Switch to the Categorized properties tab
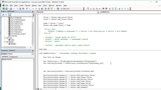This screenshot has width=161, height=90. point(13,57)
